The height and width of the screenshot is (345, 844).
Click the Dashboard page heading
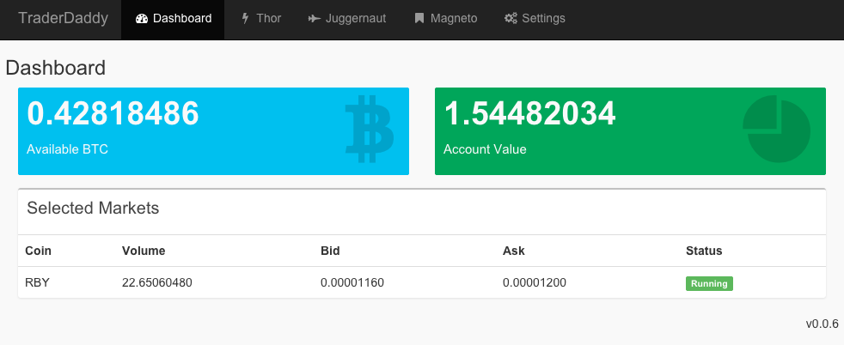[56, 69]
